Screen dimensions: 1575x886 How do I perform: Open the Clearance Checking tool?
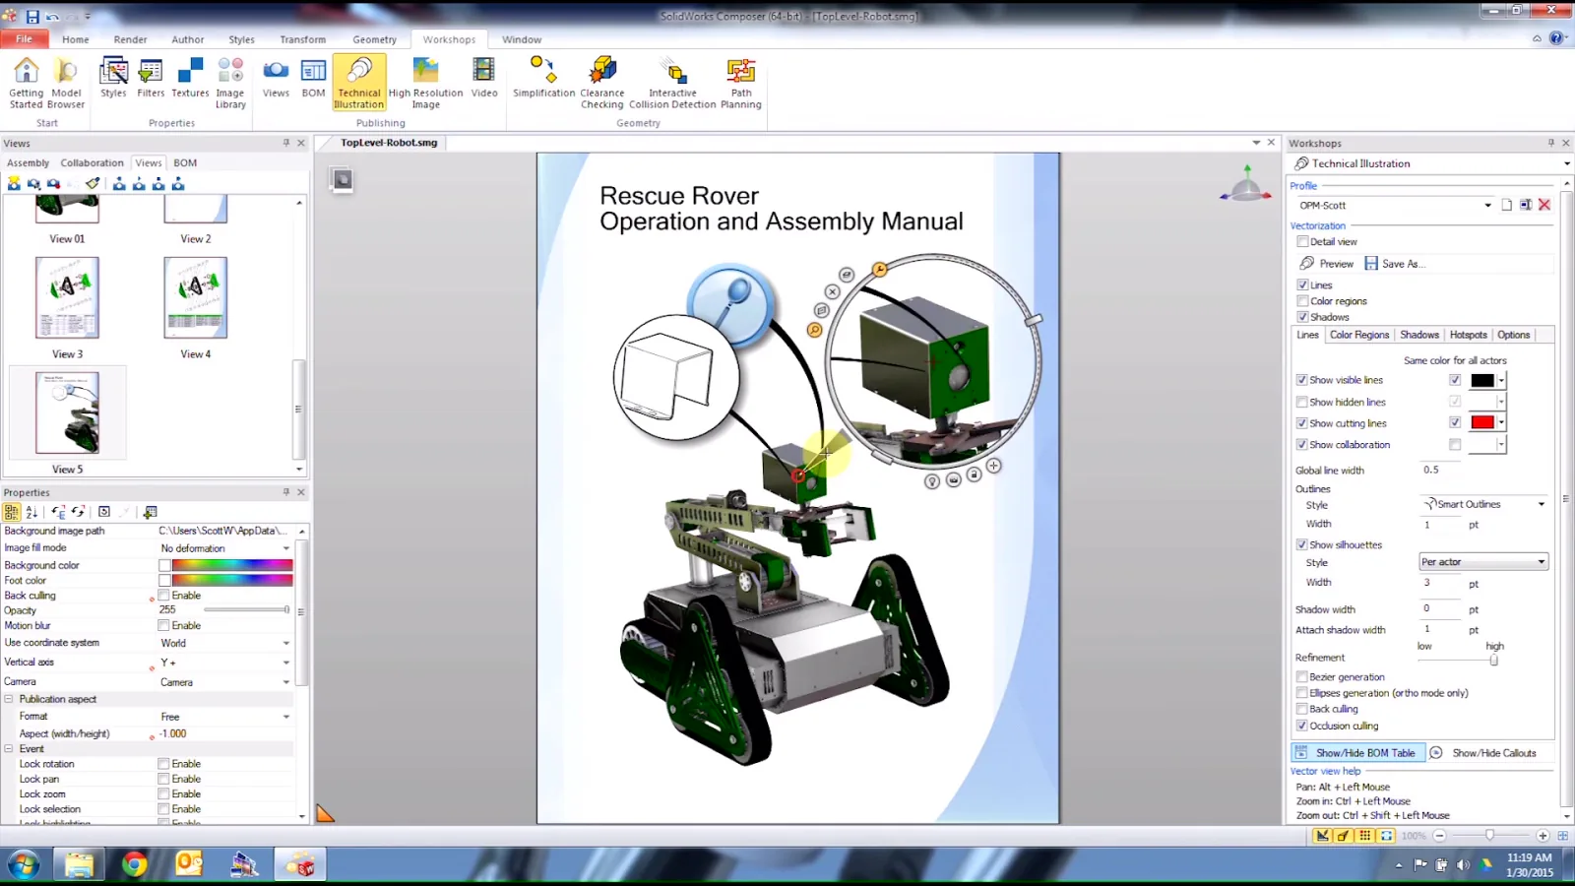pyautogui.click(x=602, y=83)
